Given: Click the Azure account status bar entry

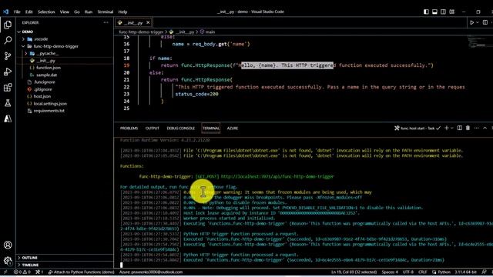Looking at the screenshot, I should (x=151, y=272).
